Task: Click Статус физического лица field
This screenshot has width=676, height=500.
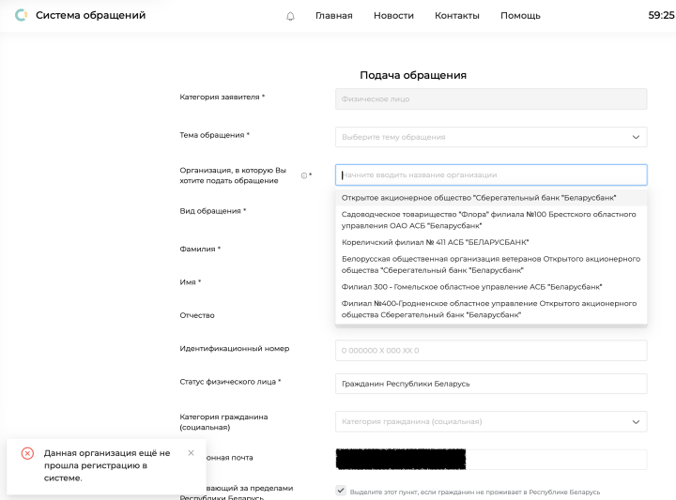Action: (491, 384)
